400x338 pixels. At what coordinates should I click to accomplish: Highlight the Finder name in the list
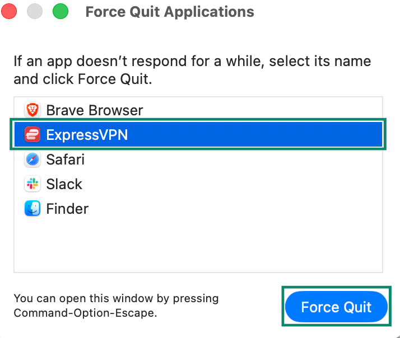point(67,209)
